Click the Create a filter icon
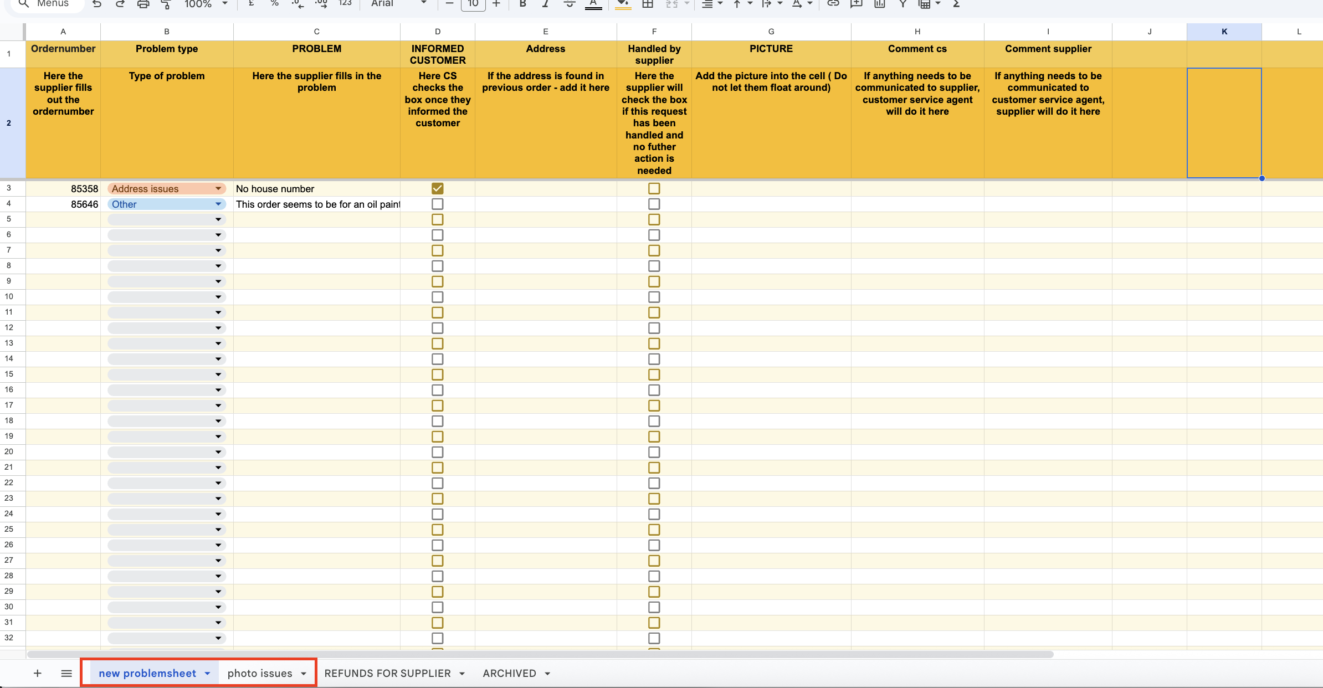Screen dimensions: 1323x688 [x=902, y=4]
